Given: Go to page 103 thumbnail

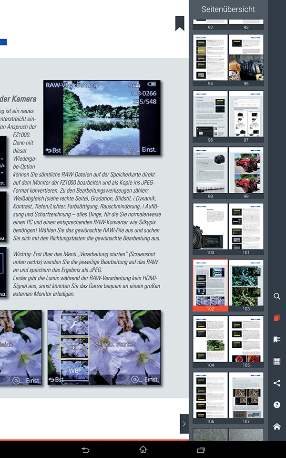Looking at the screenshot, I should coord(246,286).
